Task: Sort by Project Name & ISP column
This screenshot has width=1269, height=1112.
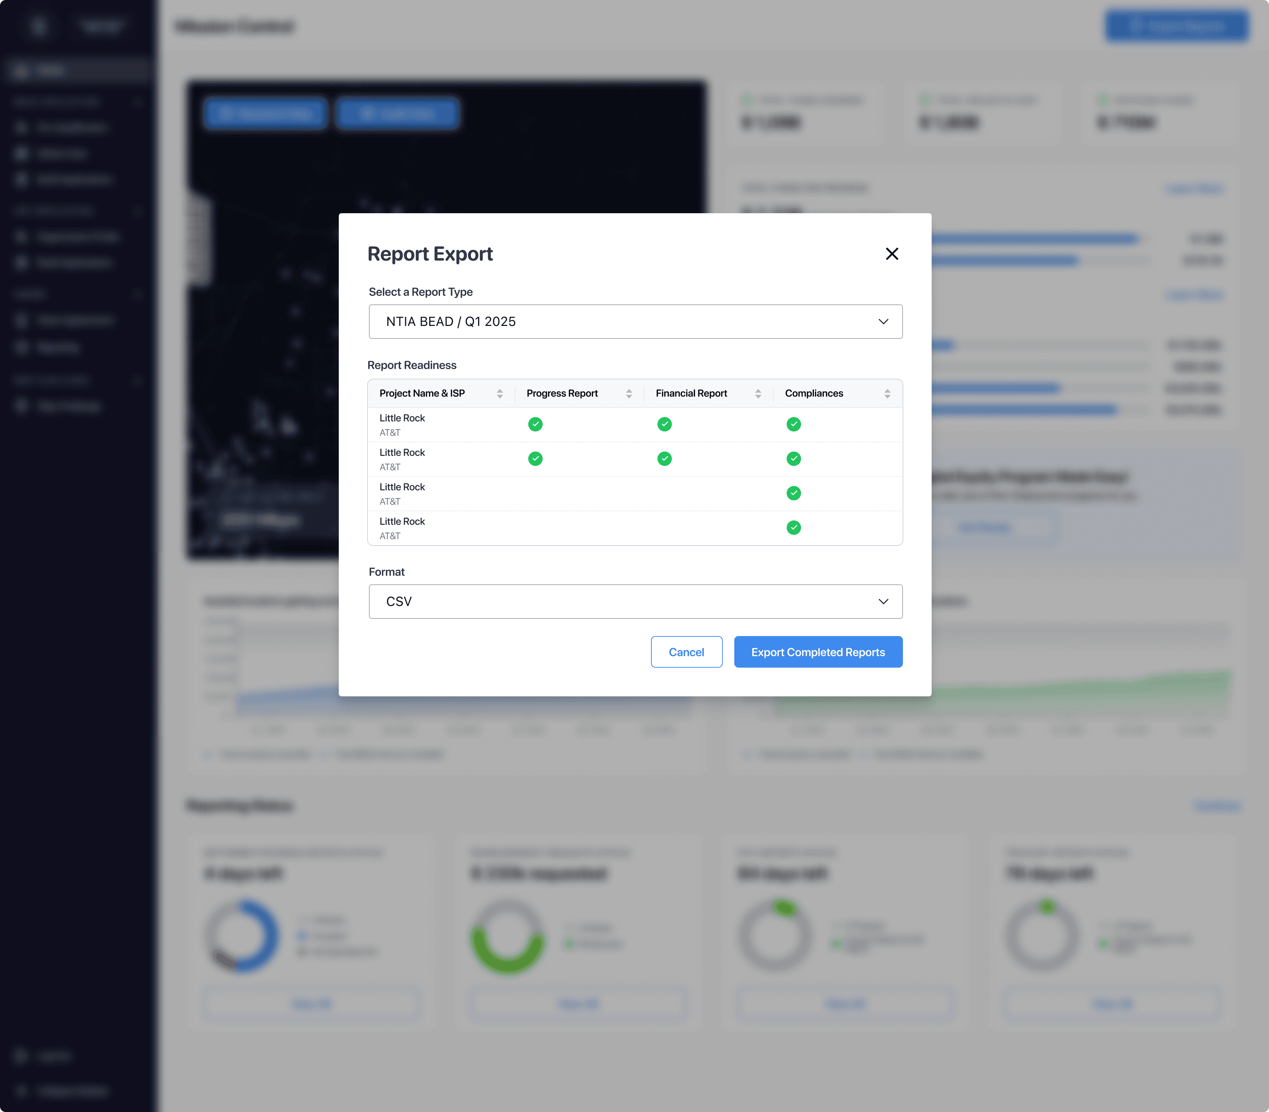Action: (500, 393)
